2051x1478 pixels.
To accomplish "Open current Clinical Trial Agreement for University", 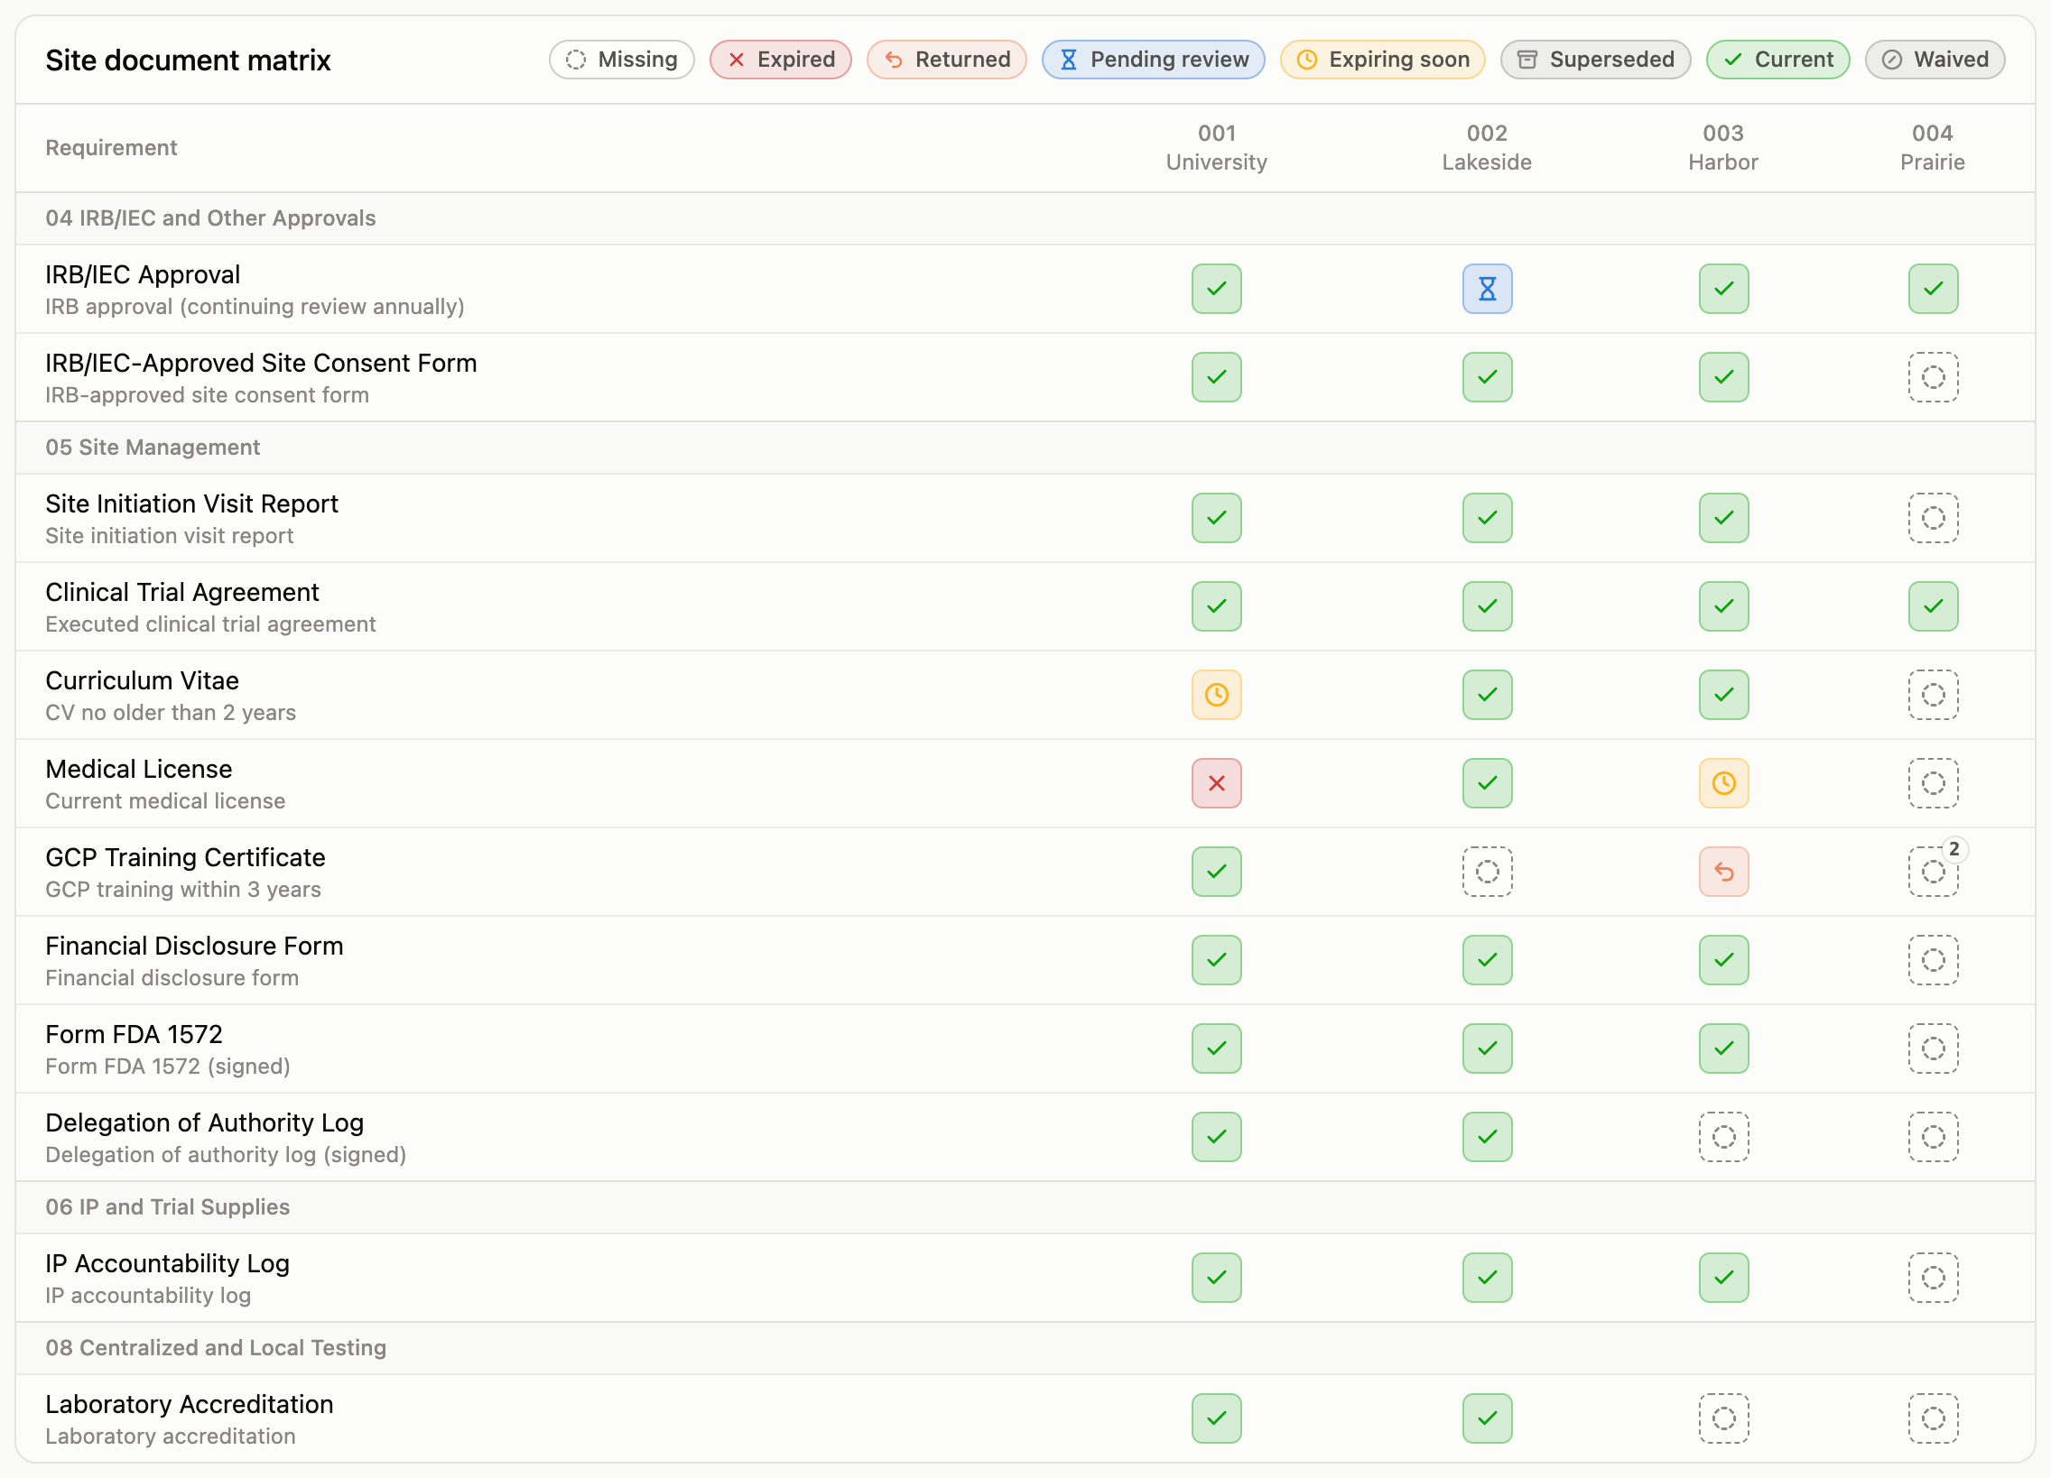I will (x=1216, y=606).
